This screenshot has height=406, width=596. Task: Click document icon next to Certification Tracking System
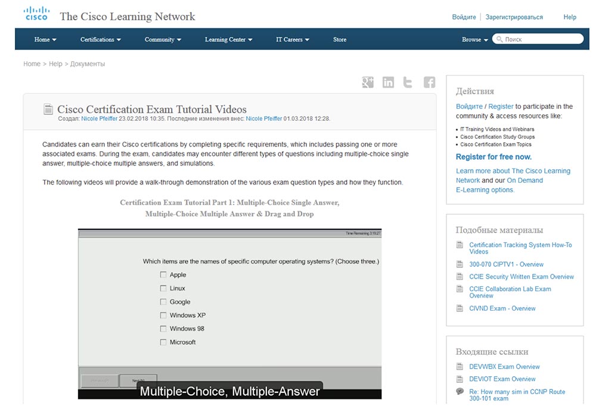pos(460,245)
